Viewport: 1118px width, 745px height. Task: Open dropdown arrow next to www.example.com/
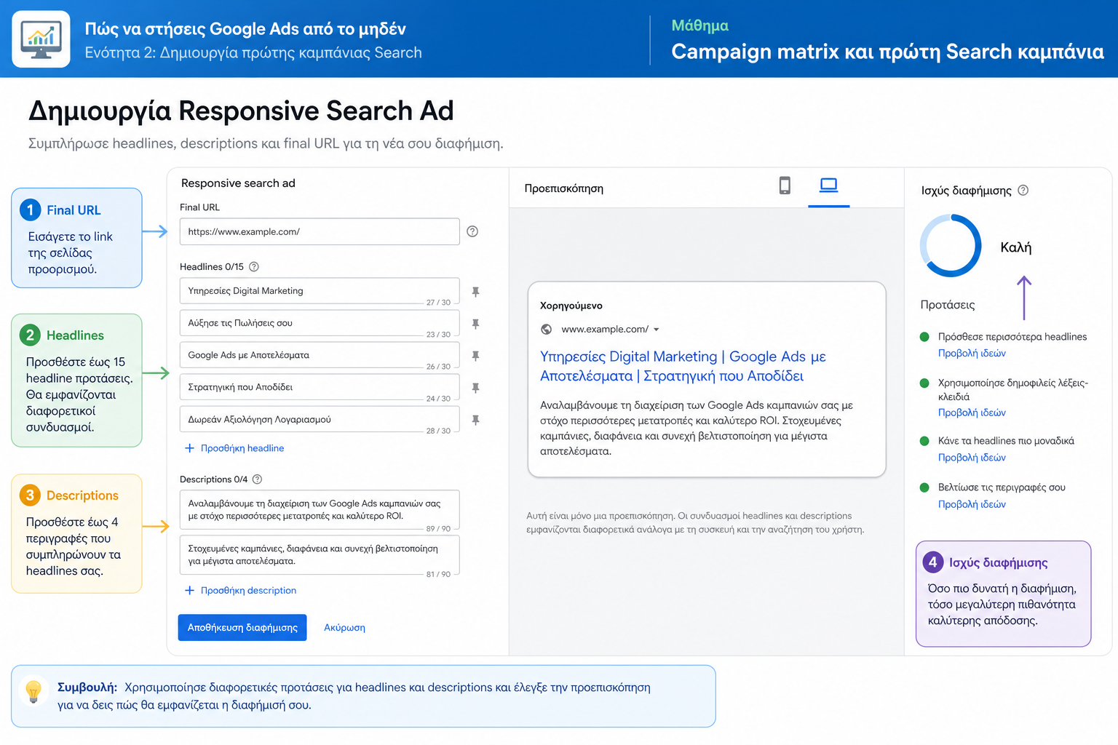point(656,330)
